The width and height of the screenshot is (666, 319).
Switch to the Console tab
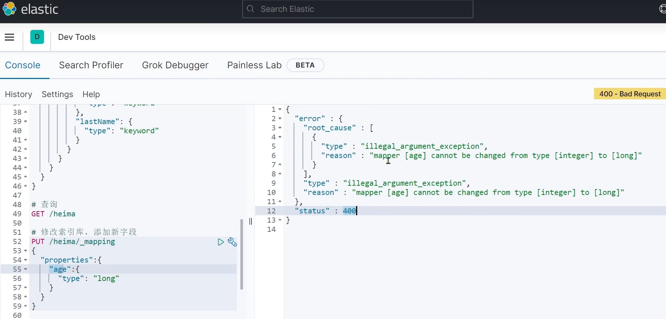(x=23, y=65)
